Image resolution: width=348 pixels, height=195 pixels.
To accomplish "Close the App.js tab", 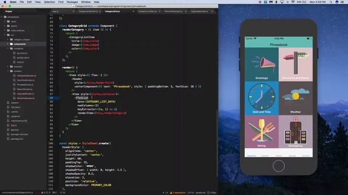I will [73, 11].
